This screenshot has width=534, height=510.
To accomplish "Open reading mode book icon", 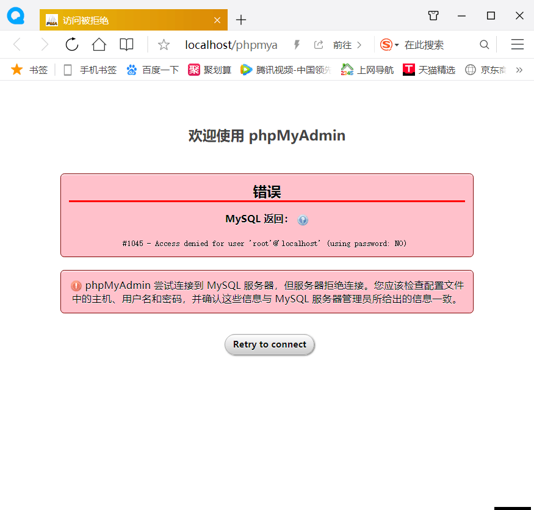I will (126, 44).
